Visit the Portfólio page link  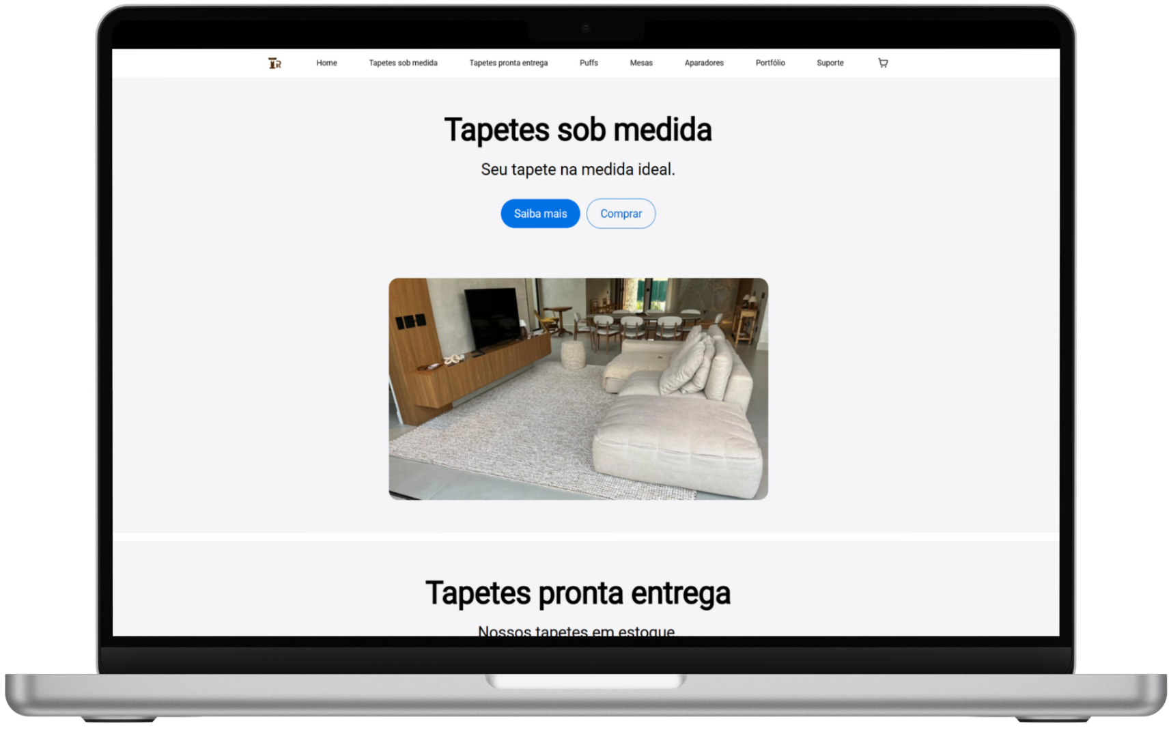coord(770,63)
